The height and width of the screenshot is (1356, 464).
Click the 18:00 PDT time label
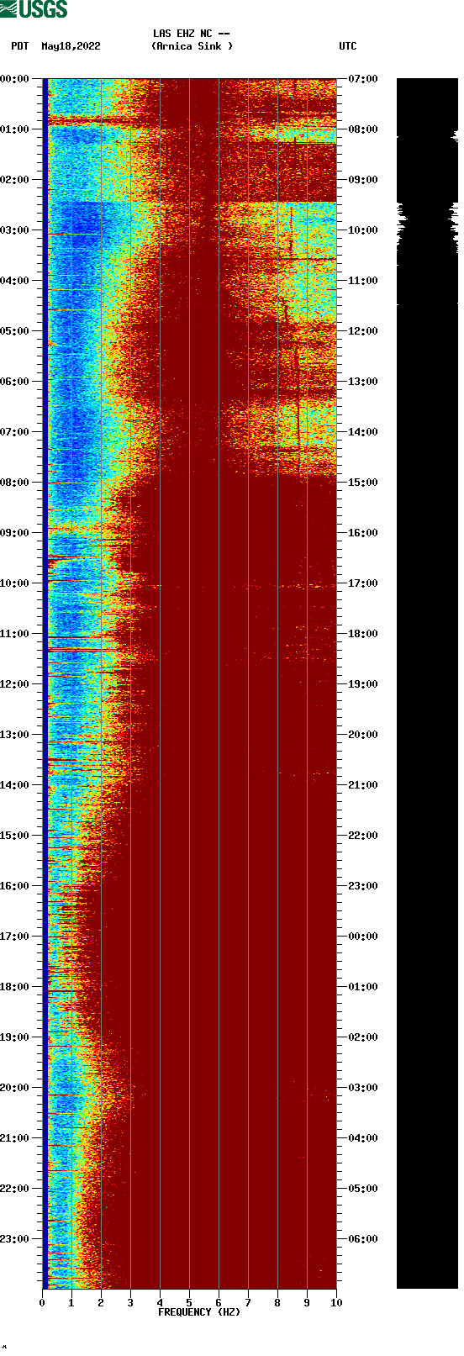(x=15, y=987)
